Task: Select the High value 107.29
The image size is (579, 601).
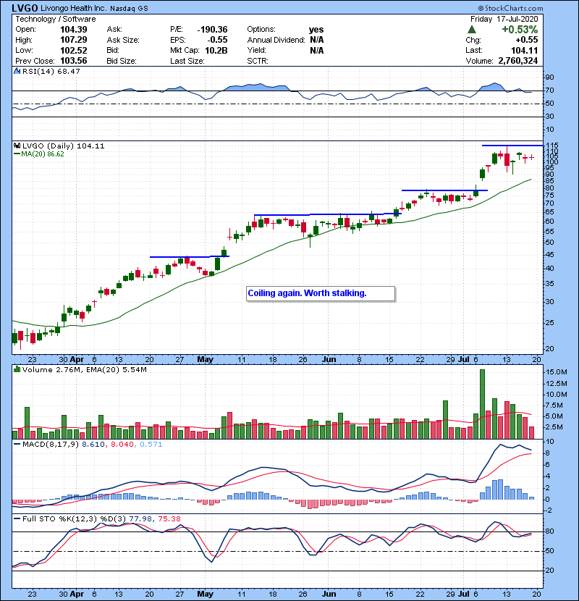Action: point(74,40)
